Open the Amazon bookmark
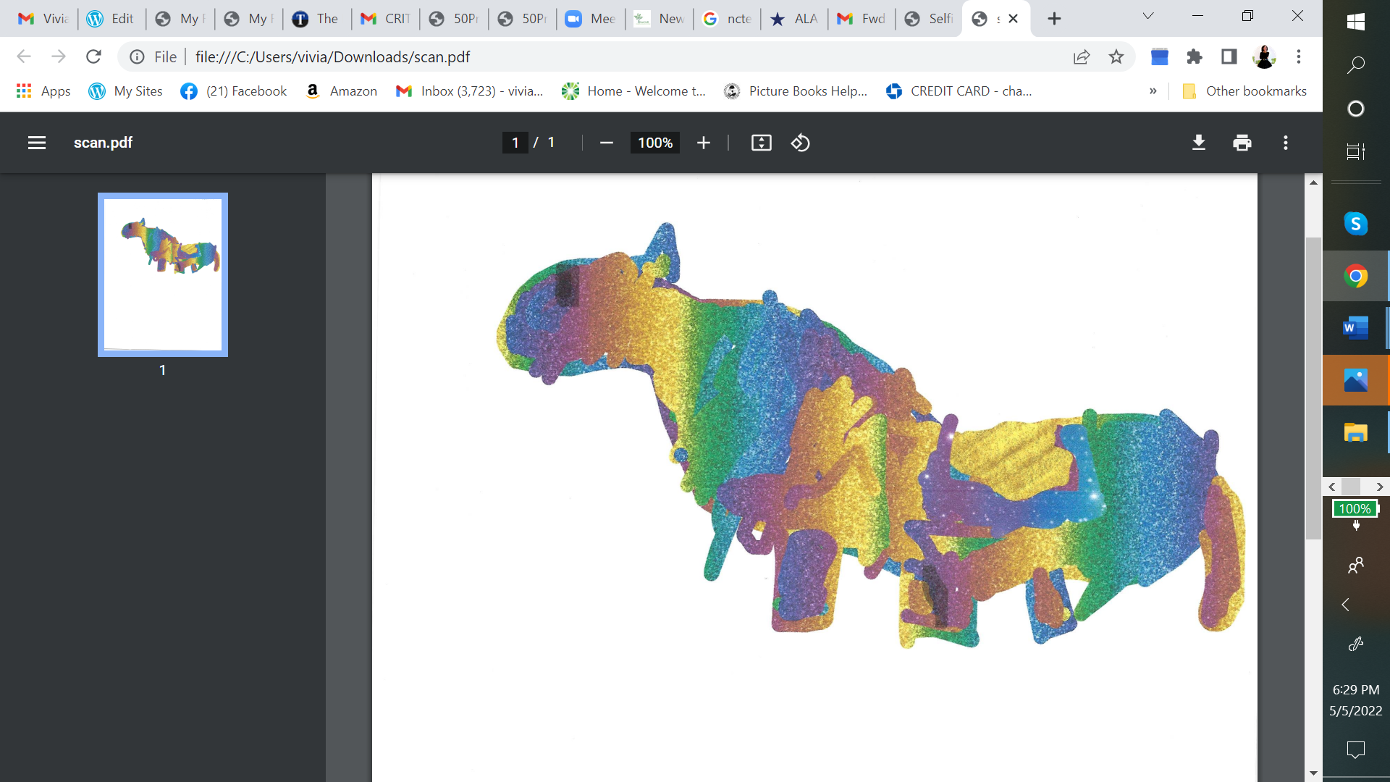Viewport: 1390px width, 782px height. point(342,91)
